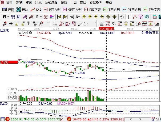This screenshot has width=161, height=122.
Task: Open the 交易委托 menu
Action: point(96,2)
